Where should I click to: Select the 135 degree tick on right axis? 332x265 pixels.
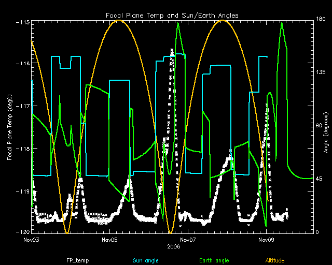pyautogui.click(x=320, y=73)
